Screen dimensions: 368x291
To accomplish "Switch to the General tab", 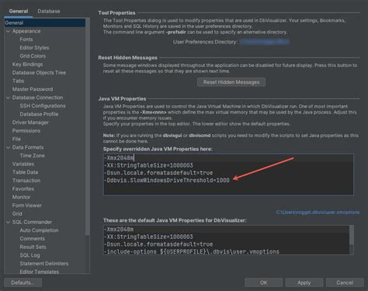I will point(19,11).
